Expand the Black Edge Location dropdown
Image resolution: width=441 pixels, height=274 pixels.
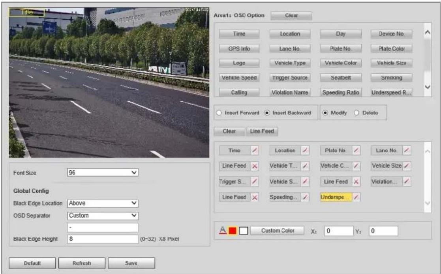coord(103,203)
